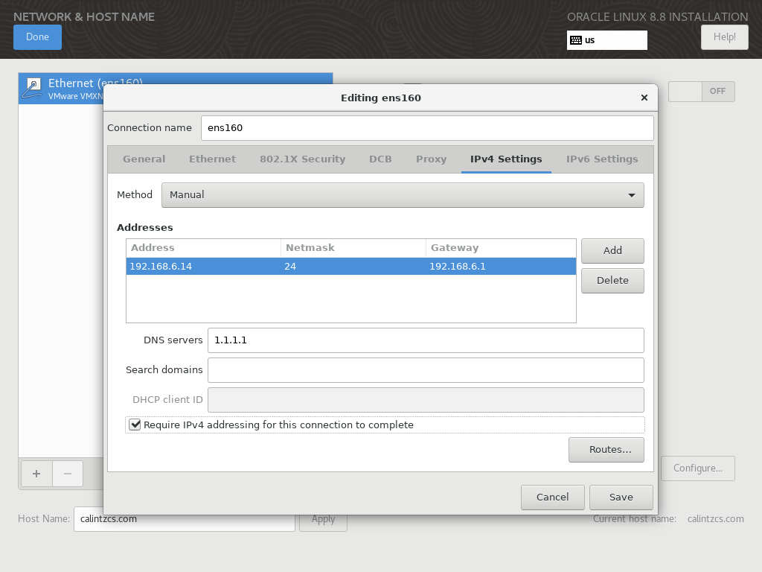Cancel the connection editing
The height and width of the screenshot is (572, 762).
click(x=553, y=497)
